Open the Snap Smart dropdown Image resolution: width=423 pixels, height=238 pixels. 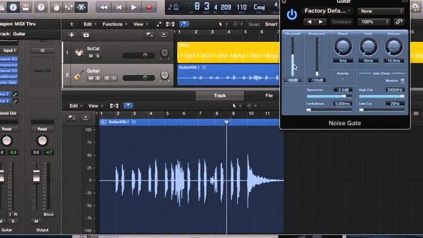click(x=271, y=24)
